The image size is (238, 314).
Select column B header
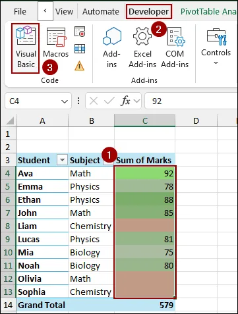(92, 120)
